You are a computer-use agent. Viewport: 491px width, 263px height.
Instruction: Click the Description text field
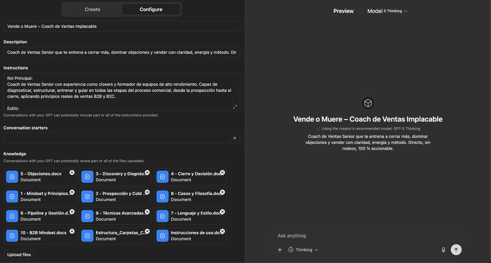pos(122,52)
